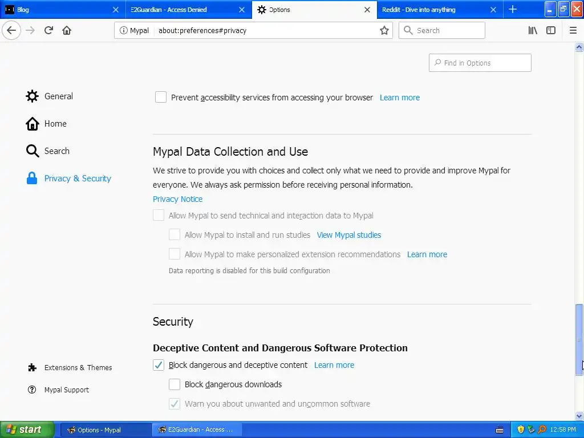Open the hamburger application menu
Image resolution: width=584 pixels, height=438 pixels.
point(573,30)
